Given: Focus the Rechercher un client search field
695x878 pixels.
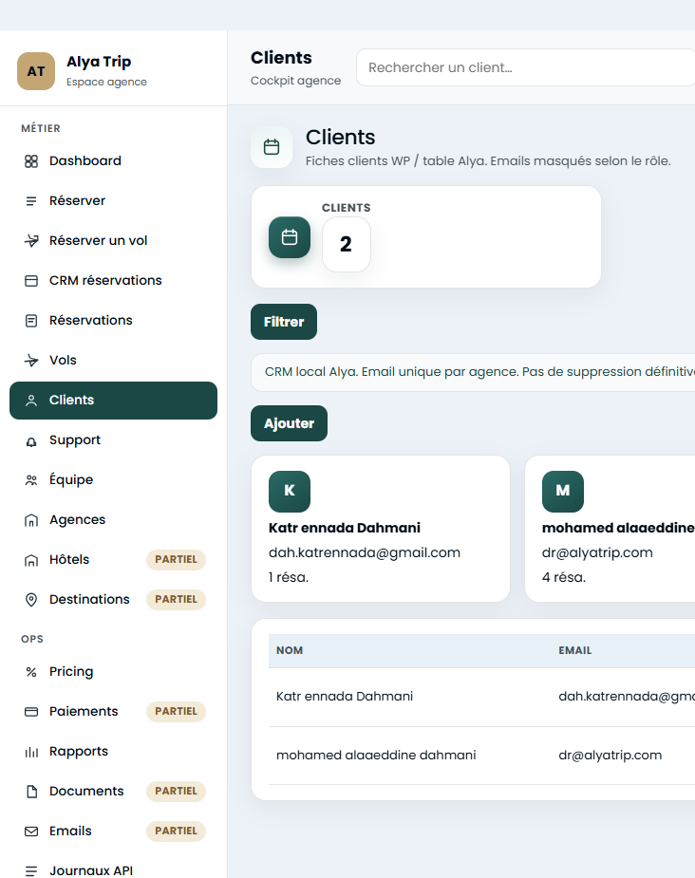Looking at the screenshot, I should (x=525, y=67).
